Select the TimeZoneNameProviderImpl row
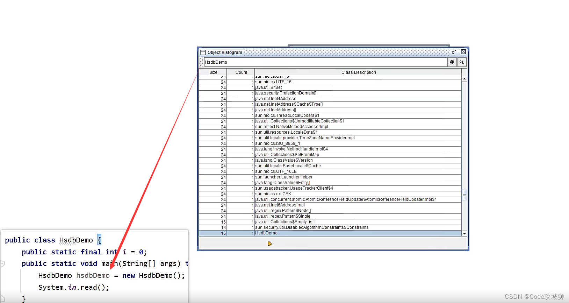Screen dimensions: 569x303 330,138
